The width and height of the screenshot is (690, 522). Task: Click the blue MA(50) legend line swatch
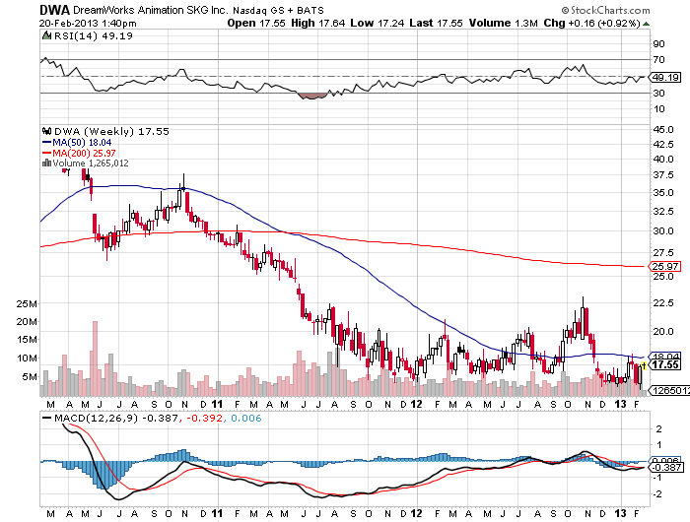pos(46,143)
